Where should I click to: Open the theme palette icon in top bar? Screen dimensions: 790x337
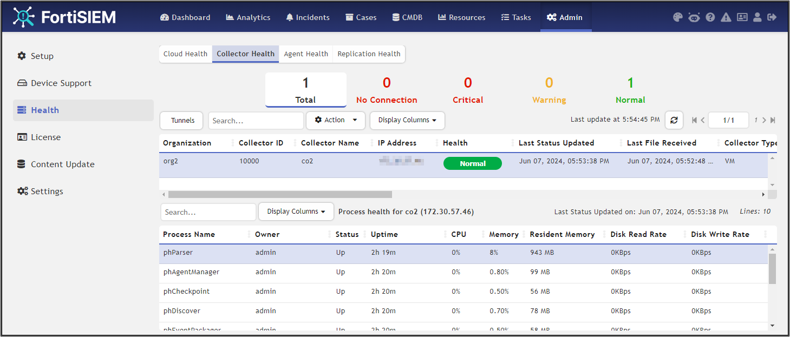tap(677, 17)
